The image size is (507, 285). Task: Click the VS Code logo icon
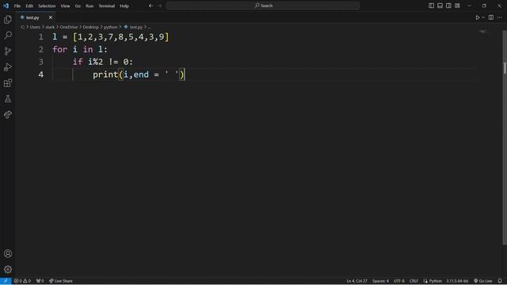[x=6, y=6]
